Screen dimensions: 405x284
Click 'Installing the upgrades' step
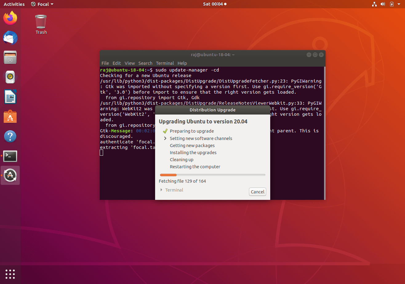pyautogui.click(x=193, y=153)
